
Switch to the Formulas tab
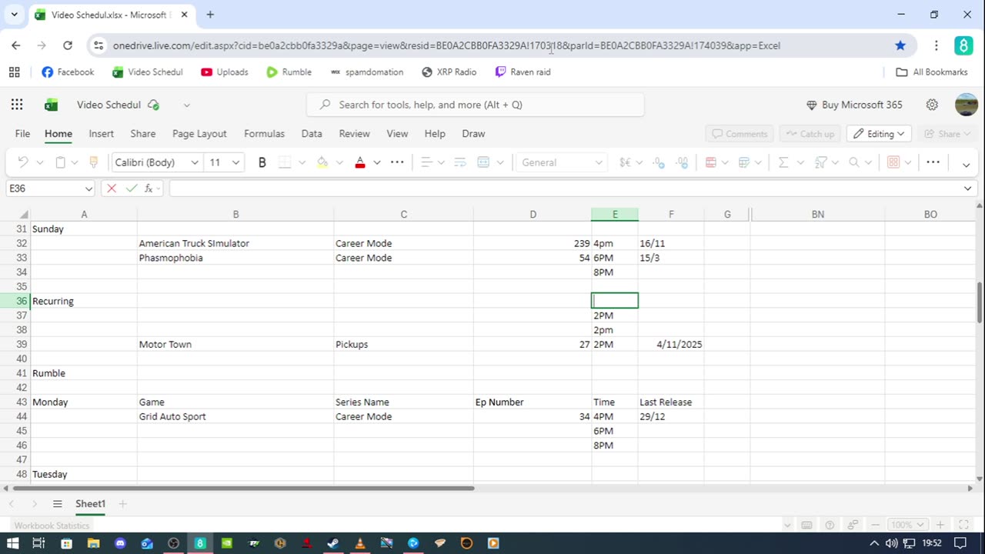(x=264, y=134)
